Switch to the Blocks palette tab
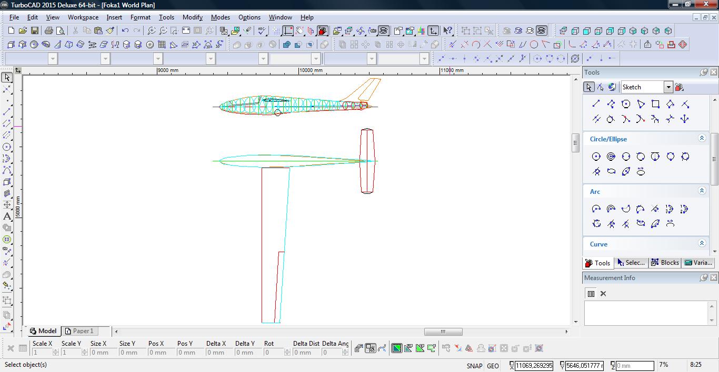 coord(665,263)
